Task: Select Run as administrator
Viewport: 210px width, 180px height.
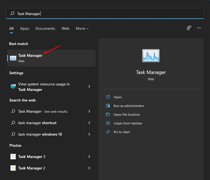Action: 128,106
